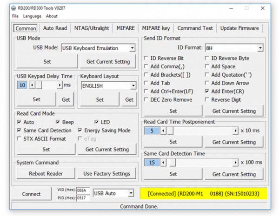Select the Common tab
Image resolution: width=279 pixels, height=216 pixels.
(26, 28)
